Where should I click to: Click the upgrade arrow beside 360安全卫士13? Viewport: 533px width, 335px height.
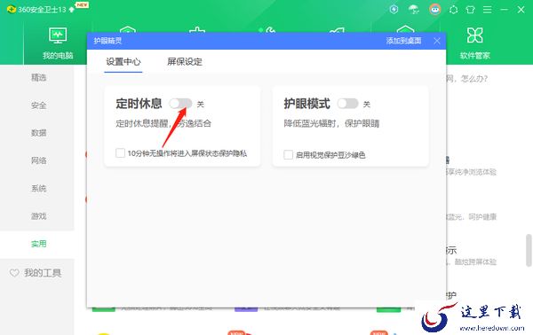pos(71,10)
